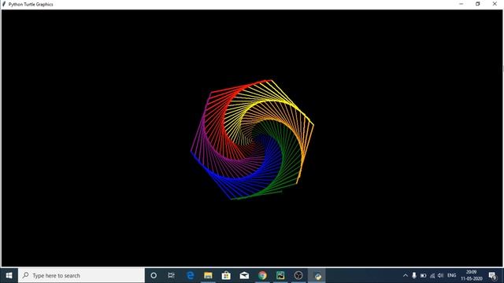
Task: Click the Python Turtle Graphics feather icon
Action: [x=4, y=4]
